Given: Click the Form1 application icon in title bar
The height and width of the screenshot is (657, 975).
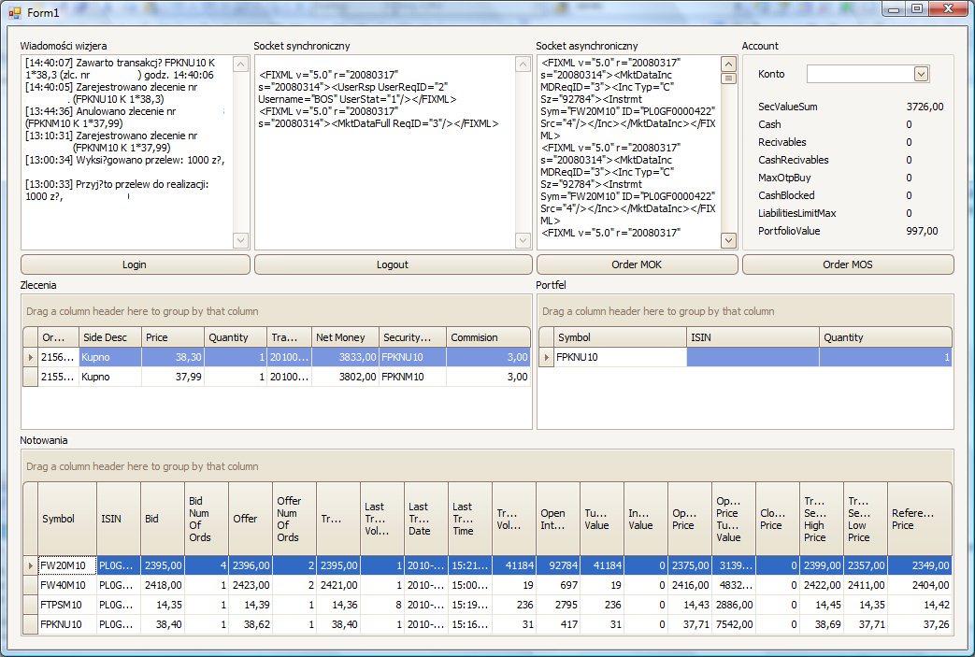Looking at the screenshot, I should click(14, 12).
